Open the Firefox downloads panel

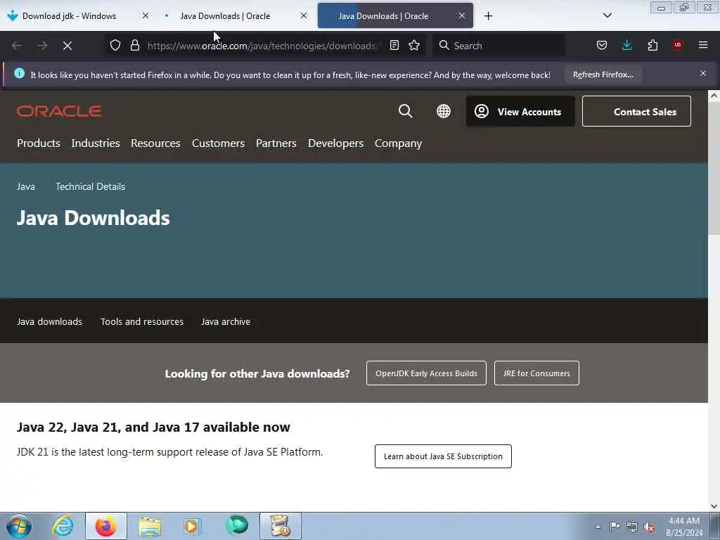(626, 46)
